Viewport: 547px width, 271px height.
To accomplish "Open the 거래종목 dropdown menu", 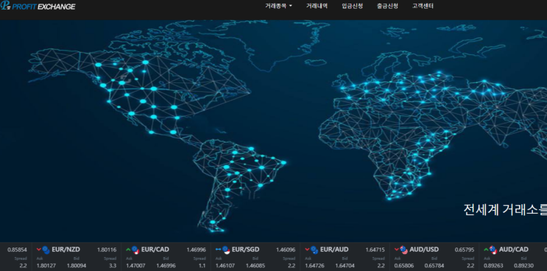I will [278, 6].
